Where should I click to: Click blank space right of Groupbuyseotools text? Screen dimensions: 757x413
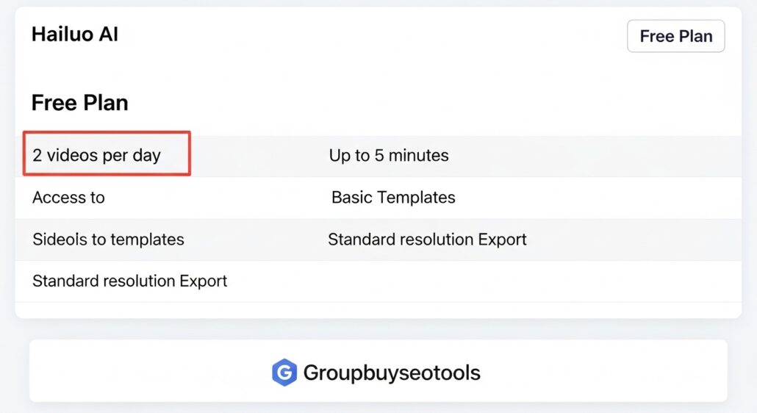[603, 373]
